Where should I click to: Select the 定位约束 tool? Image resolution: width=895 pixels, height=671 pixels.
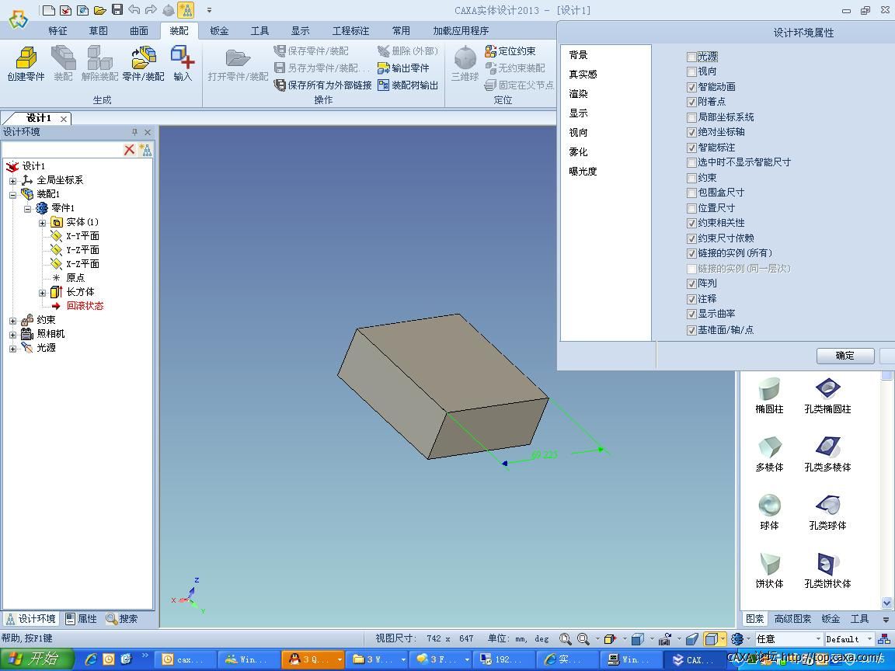point(510,51)
